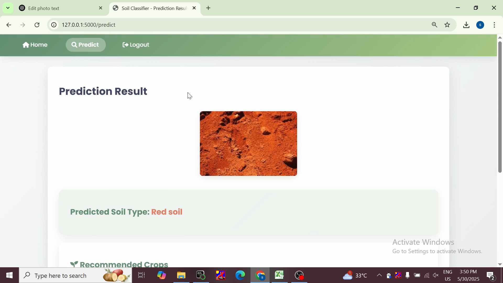This screenshot has width=503, height=283.
Task: Reload the page with refresh icon
Action: point(37,25)
